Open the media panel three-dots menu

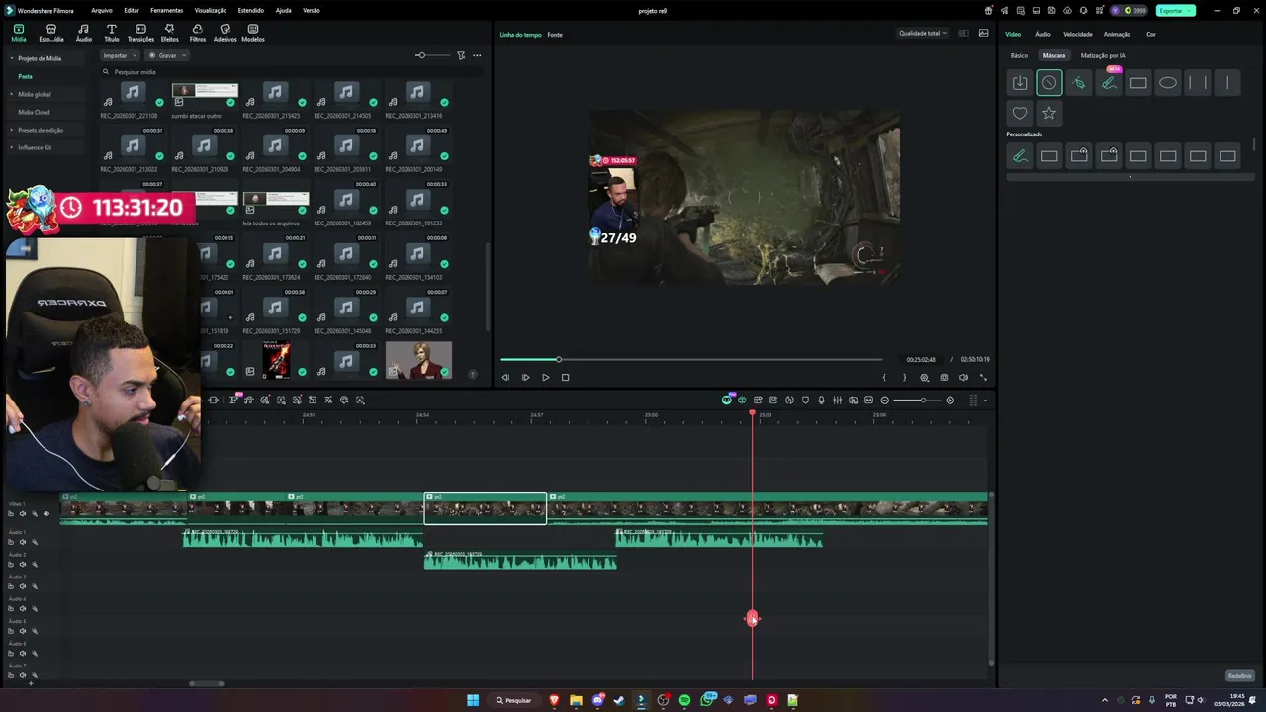pyautogui.click(x=477, y=55)
